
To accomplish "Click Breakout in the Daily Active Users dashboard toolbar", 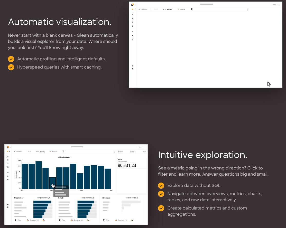I will tap(53, 151).
